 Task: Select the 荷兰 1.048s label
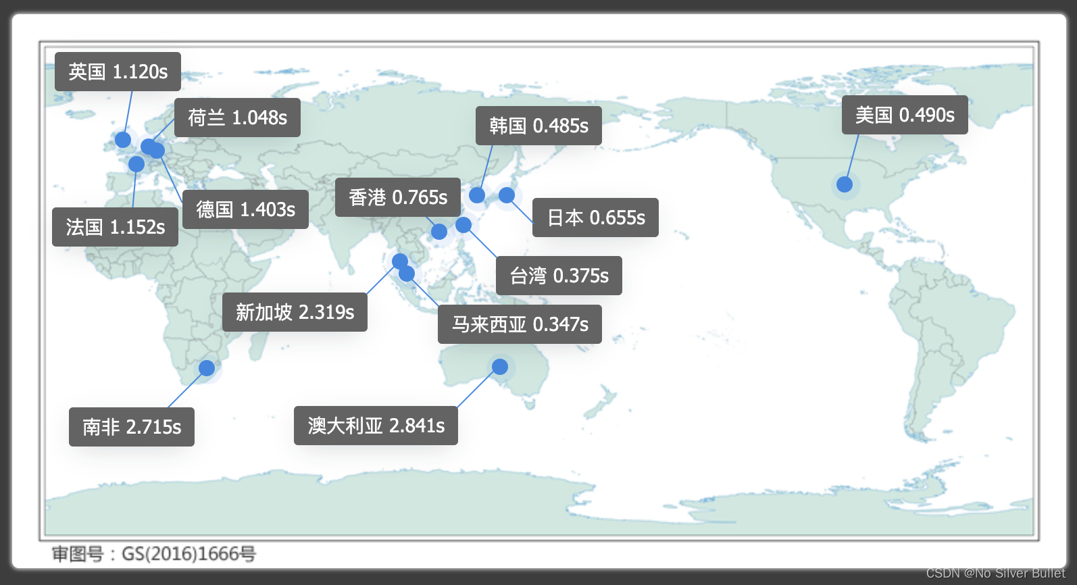point(237,118)
